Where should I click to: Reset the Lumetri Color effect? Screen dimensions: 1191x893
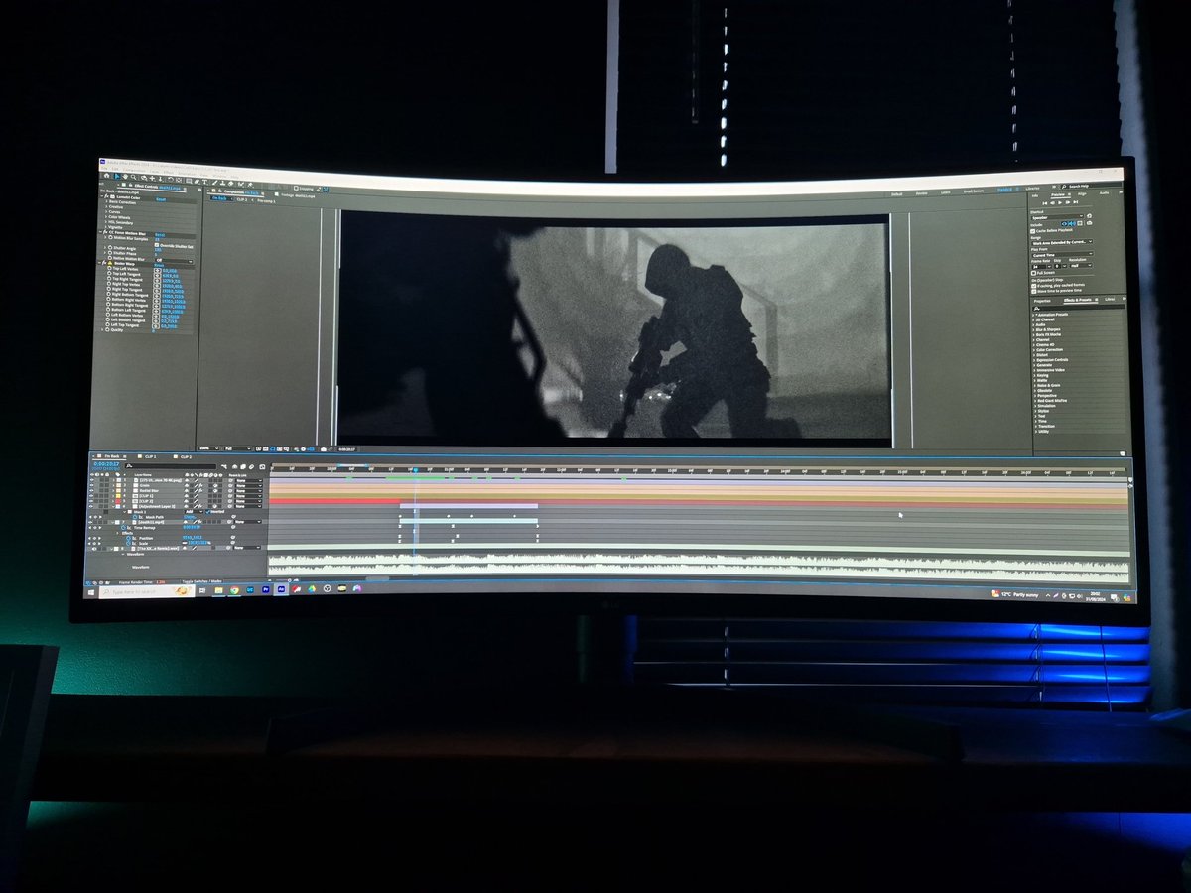[x=160, y=199]
